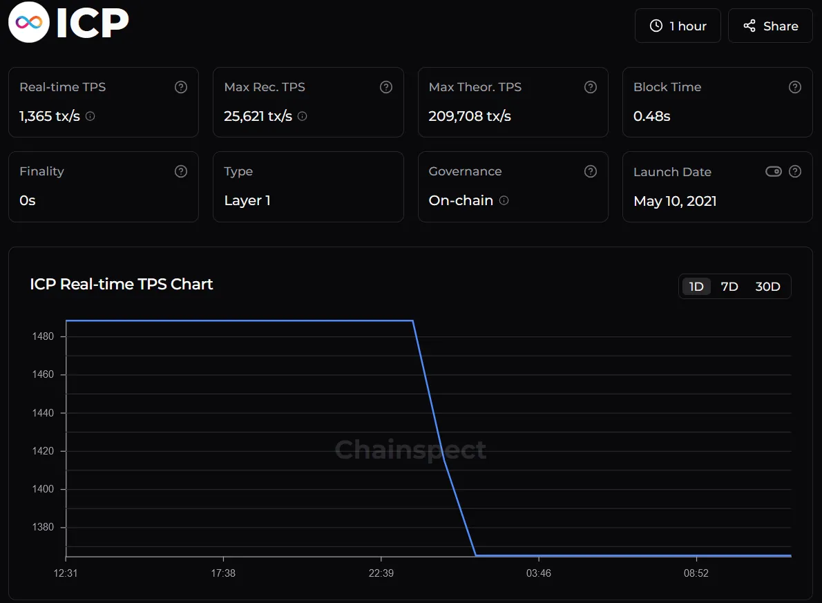Viewport: 822px width, 603px height.
Task: Click the 1380 y-axis label
Action: [43, 527]
